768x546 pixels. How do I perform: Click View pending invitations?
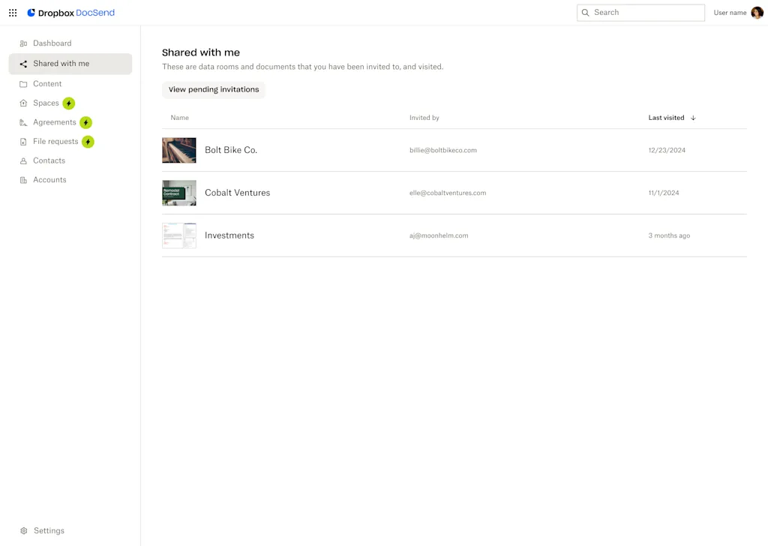click(214, 89)
